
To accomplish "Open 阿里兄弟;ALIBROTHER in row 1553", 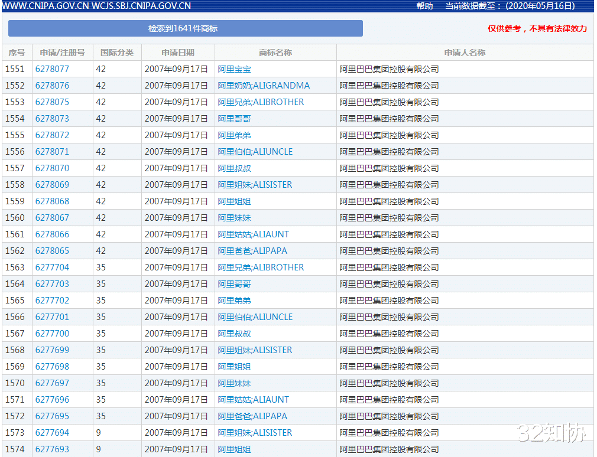I will coord(261,102).
